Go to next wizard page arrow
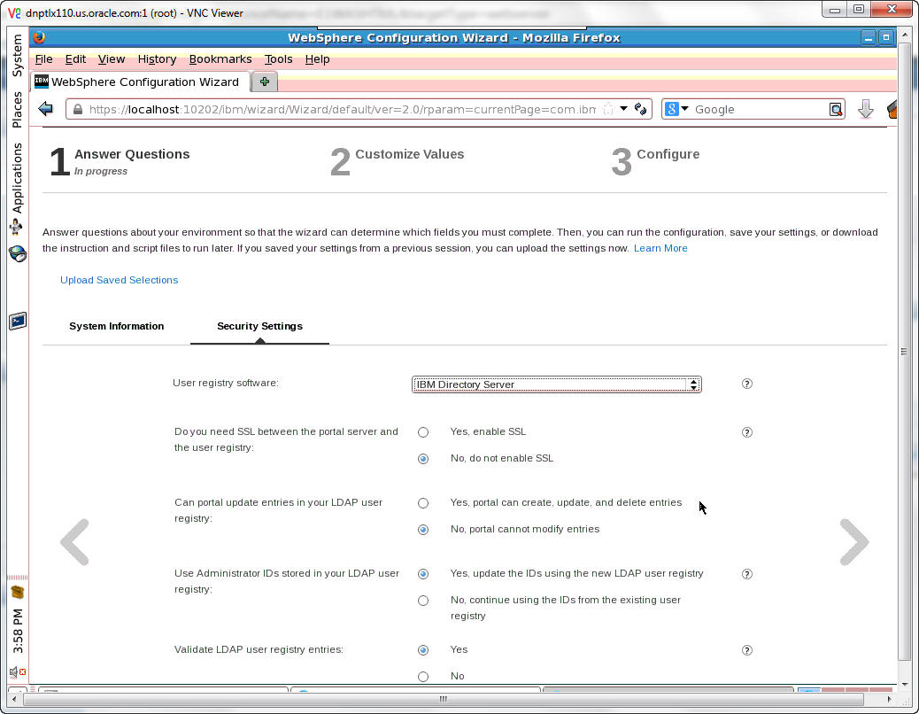Screen dimensions: 919x714 pos(854,541)
